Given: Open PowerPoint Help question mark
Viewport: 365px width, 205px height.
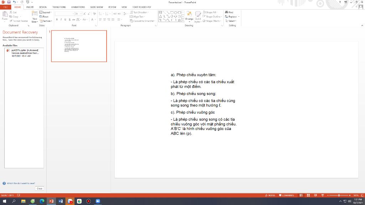Looking at the screenshot, I should point(340,2).
